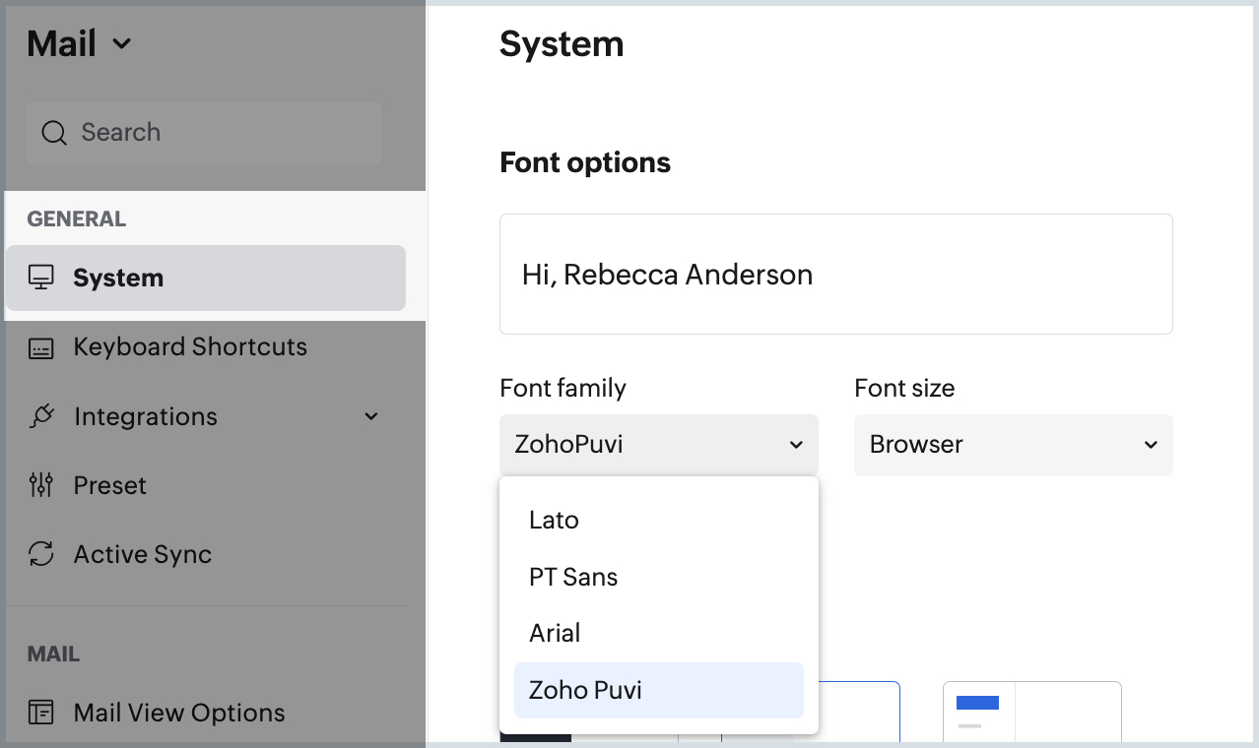Choose Arial in the font options

pyautogui.click(x=555, y=633)
